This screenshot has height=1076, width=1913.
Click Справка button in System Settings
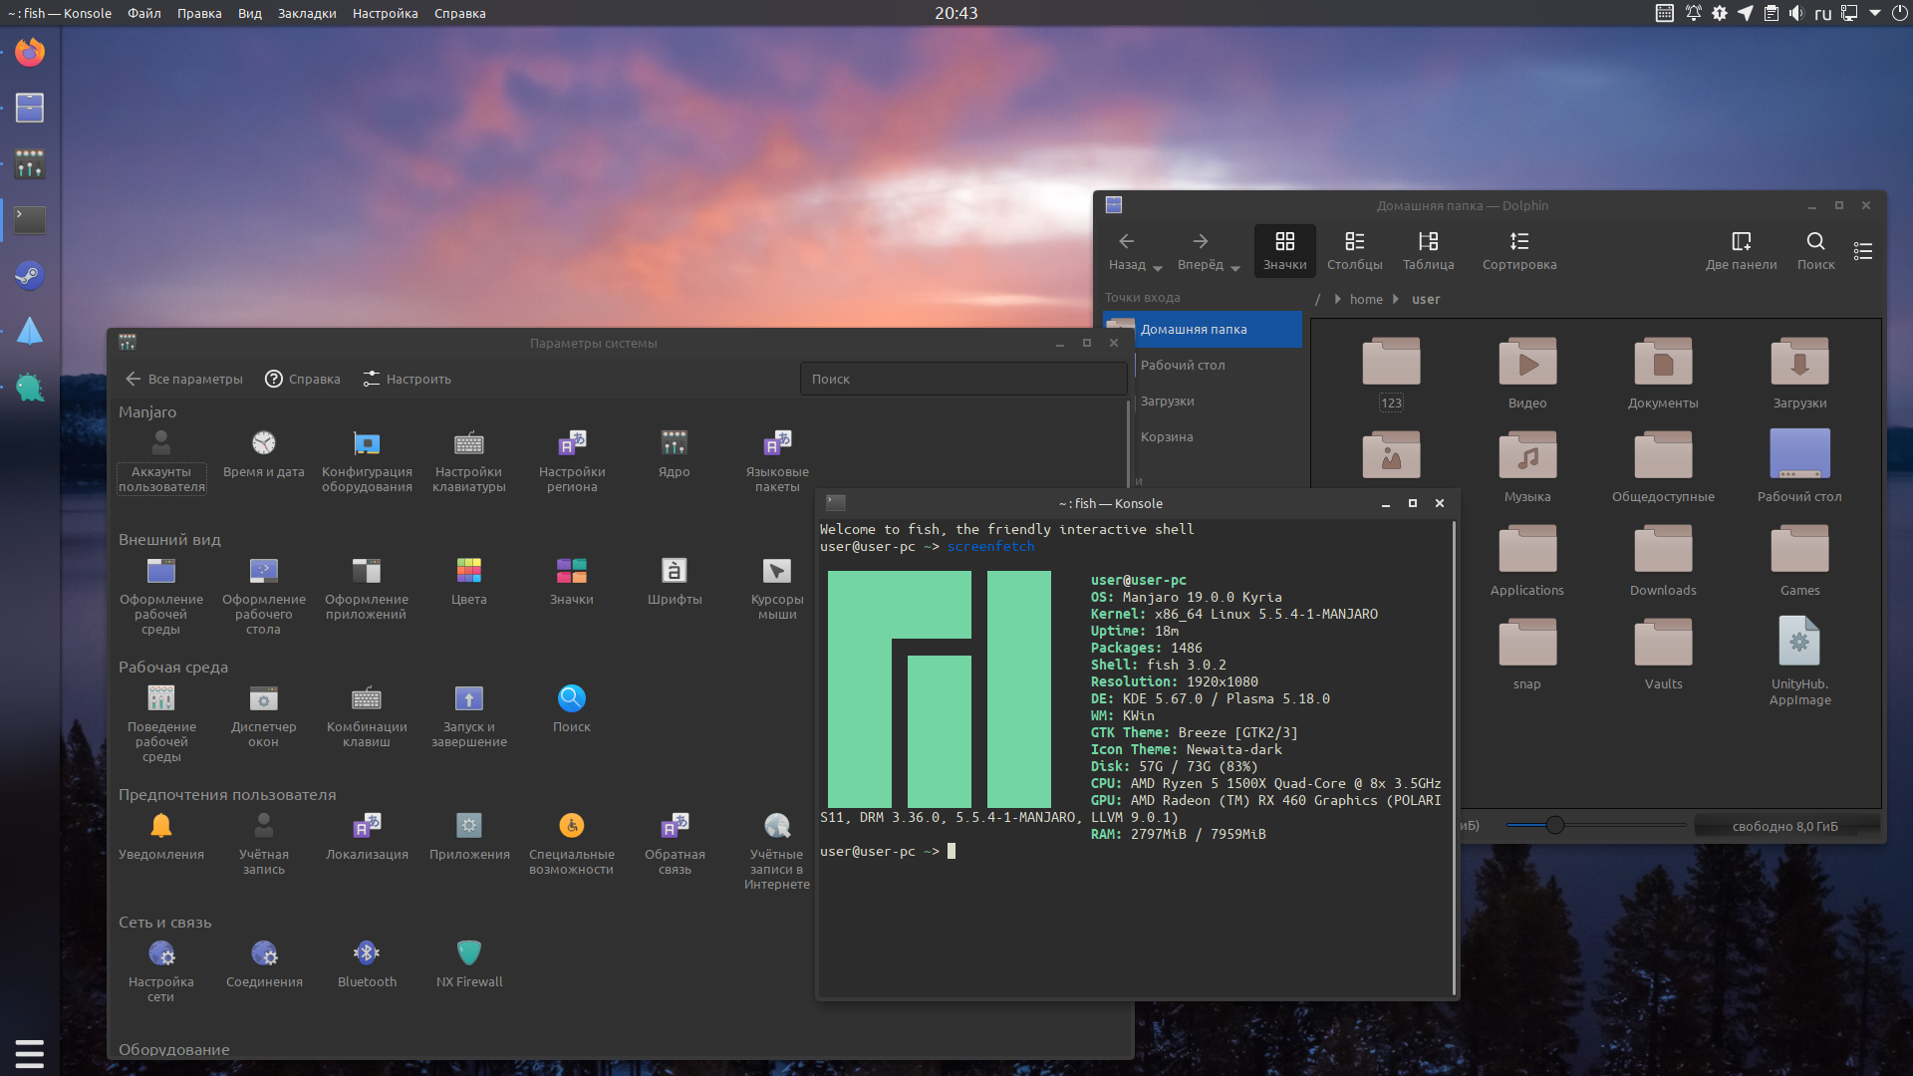(x=302, y=379)
